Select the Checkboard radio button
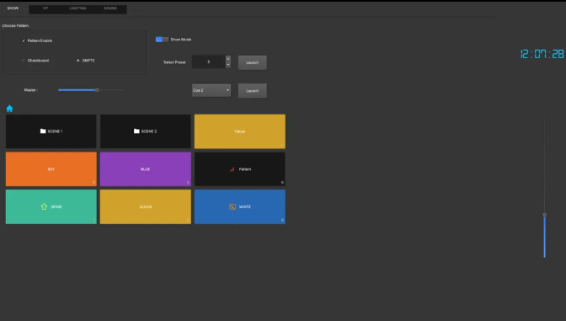566x321 pixels. point(24,61)
